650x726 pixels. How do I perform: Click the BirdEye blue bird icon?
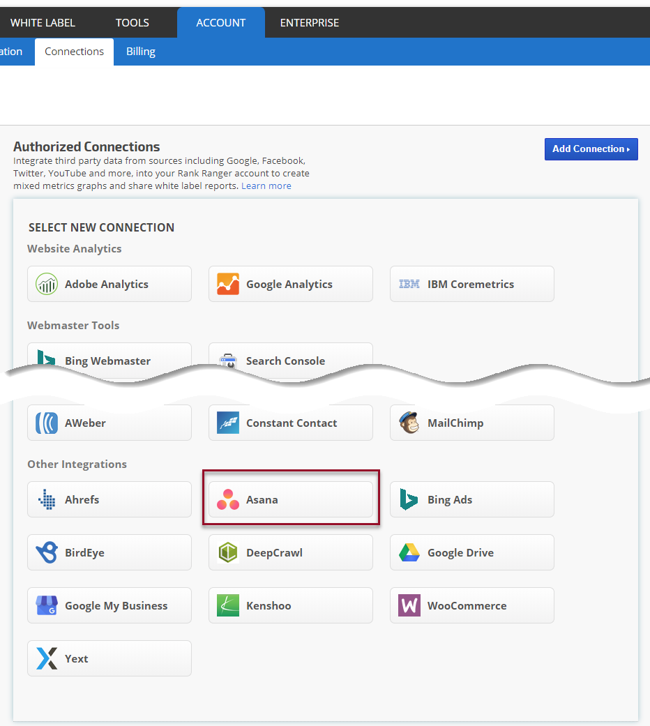(47, 552)
